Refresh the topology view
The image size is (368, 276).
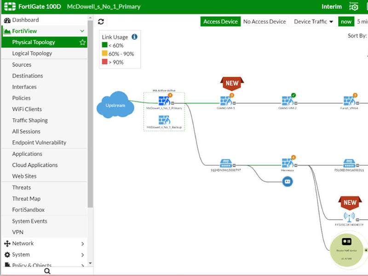[x=101, y=22]
